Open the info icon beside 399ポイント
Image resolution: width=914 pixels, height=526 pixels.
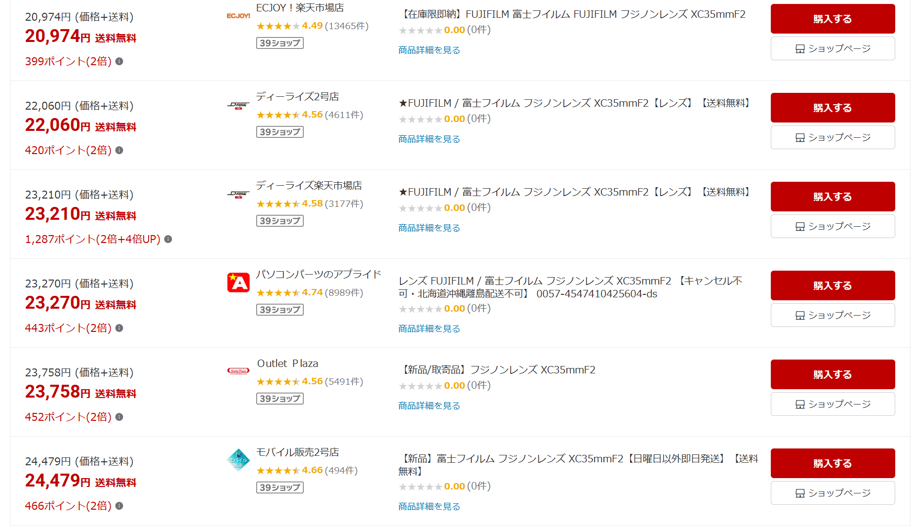119,61
